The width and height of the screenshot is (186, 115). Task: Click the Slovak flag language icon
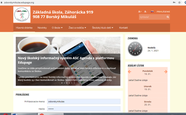click(152, 12)
